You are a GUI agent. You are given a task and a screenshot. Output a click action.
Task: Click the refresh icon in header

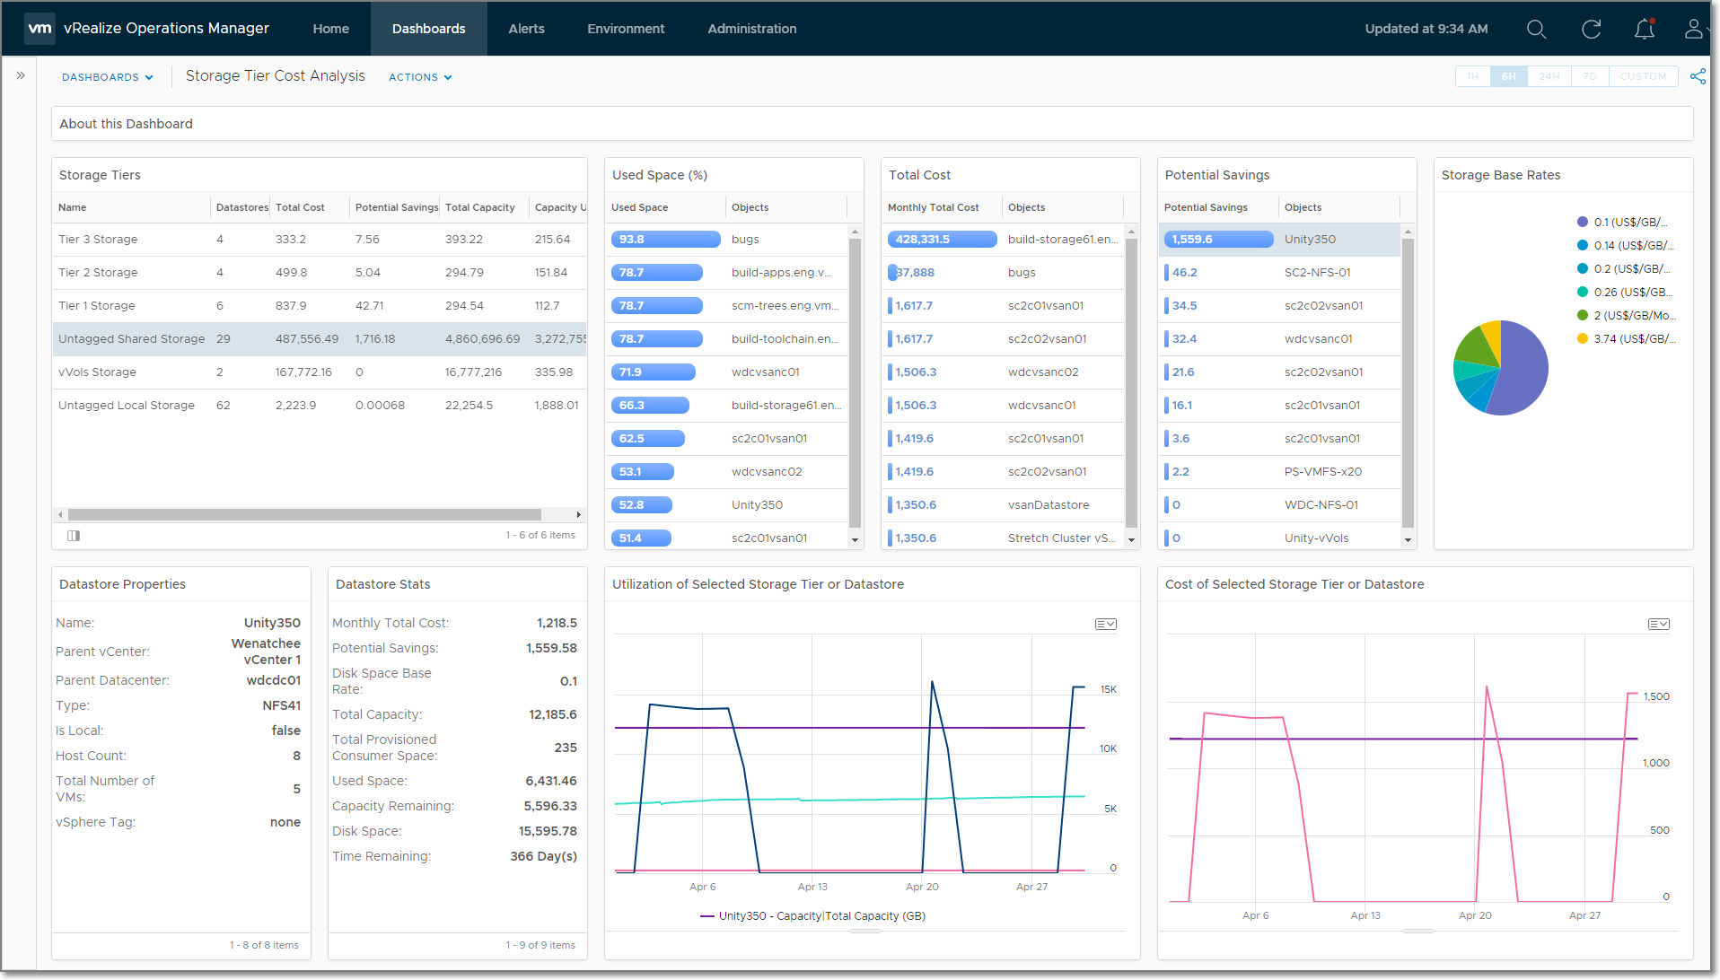pyautogui.click(x=1591, y=29)
